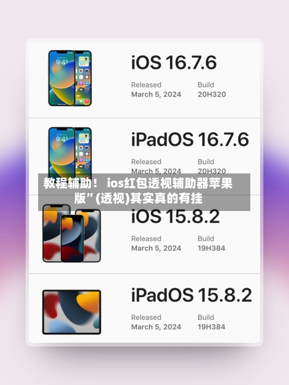Click the iOS 16.7.6 release date March 5, 2024
The width and height of the screenshot is (289, 385).
coord(156,94)
